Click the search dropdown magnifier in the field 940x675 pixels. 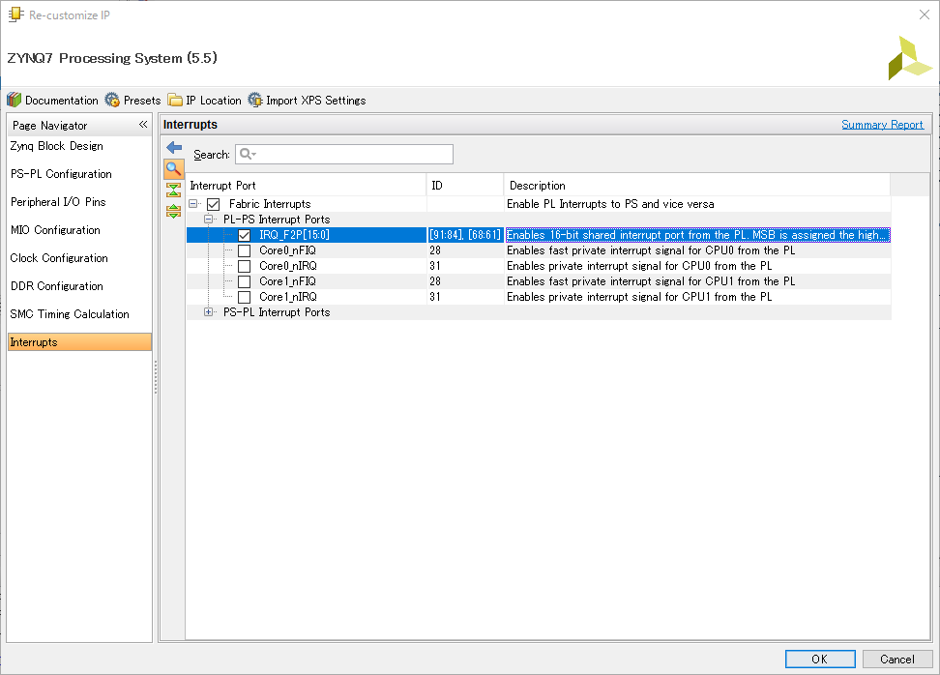pos(248,154)
